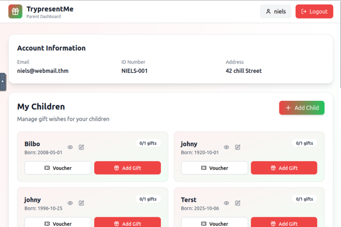Toggle eye icon for johny born 1920-10-01
341x227 pixels.
click(226, 147)
